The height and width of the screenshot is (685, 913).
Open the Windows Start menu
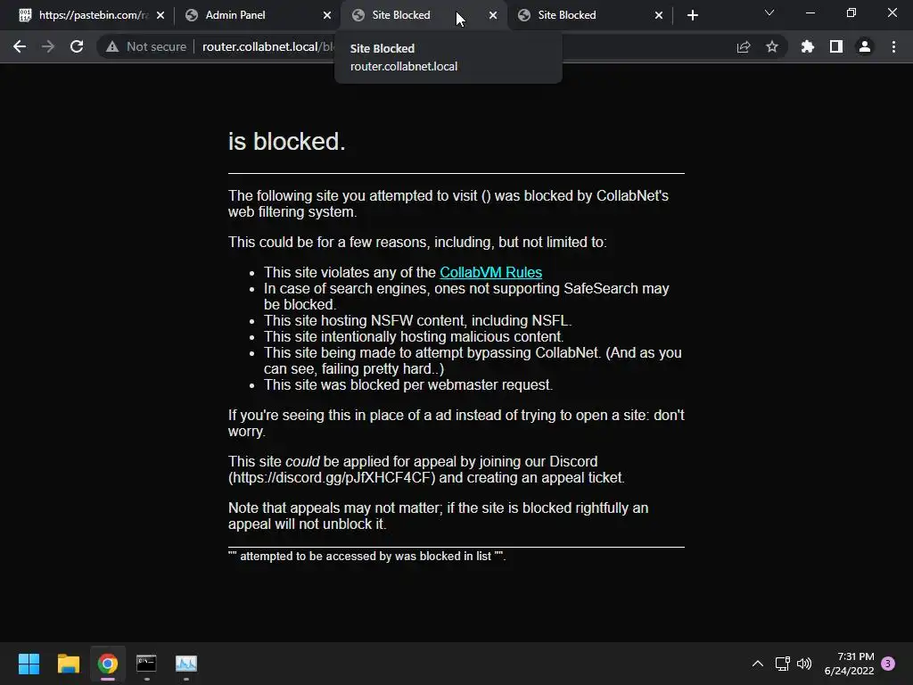tap(29, 664)
